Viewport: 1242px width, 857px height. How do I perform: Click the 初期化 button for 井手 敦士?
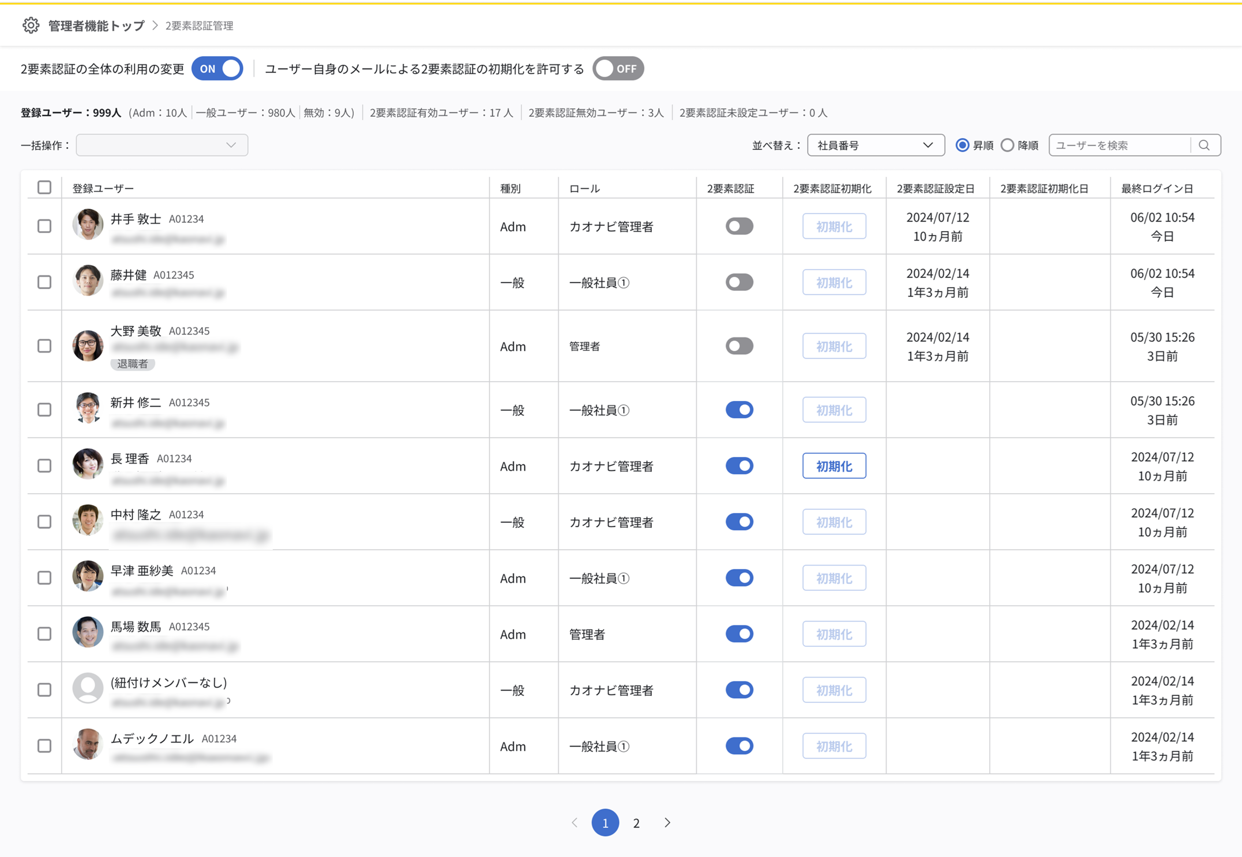pyautogui.click(x=834, y=226)
